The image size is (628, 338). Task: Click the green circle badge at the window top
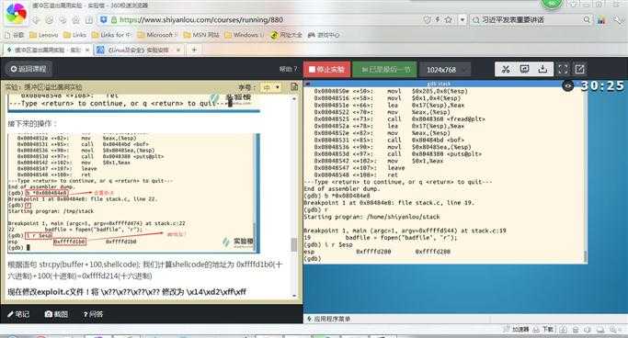click(552, 4)
